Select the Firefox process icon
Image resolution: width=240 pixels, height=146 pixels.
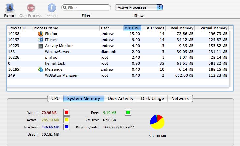pyautogui.click(x=41, y=34)
